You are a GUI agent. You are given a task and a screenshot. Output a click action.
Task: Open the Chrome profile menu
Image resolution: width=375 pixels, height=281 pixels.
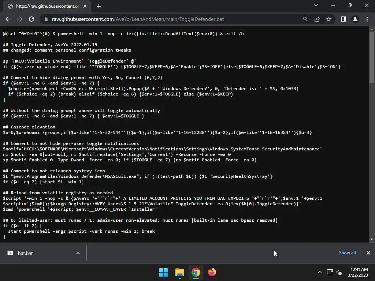tap(355, 19)
